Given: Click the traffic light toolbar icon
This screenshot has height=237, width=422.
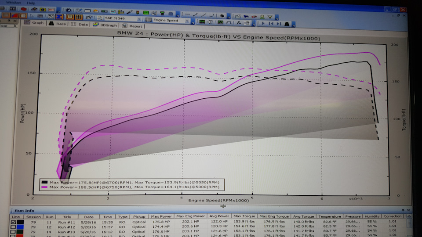Looking at the screenshot, I should pos(138,12).
